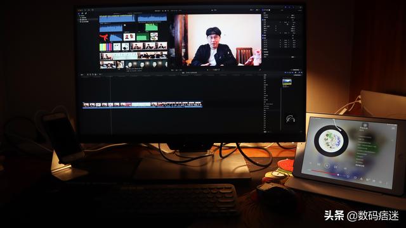Viewport: 406px width, 228px height.
Task: Open the Titles and Generators sidebar
Action: click(86, 13)
